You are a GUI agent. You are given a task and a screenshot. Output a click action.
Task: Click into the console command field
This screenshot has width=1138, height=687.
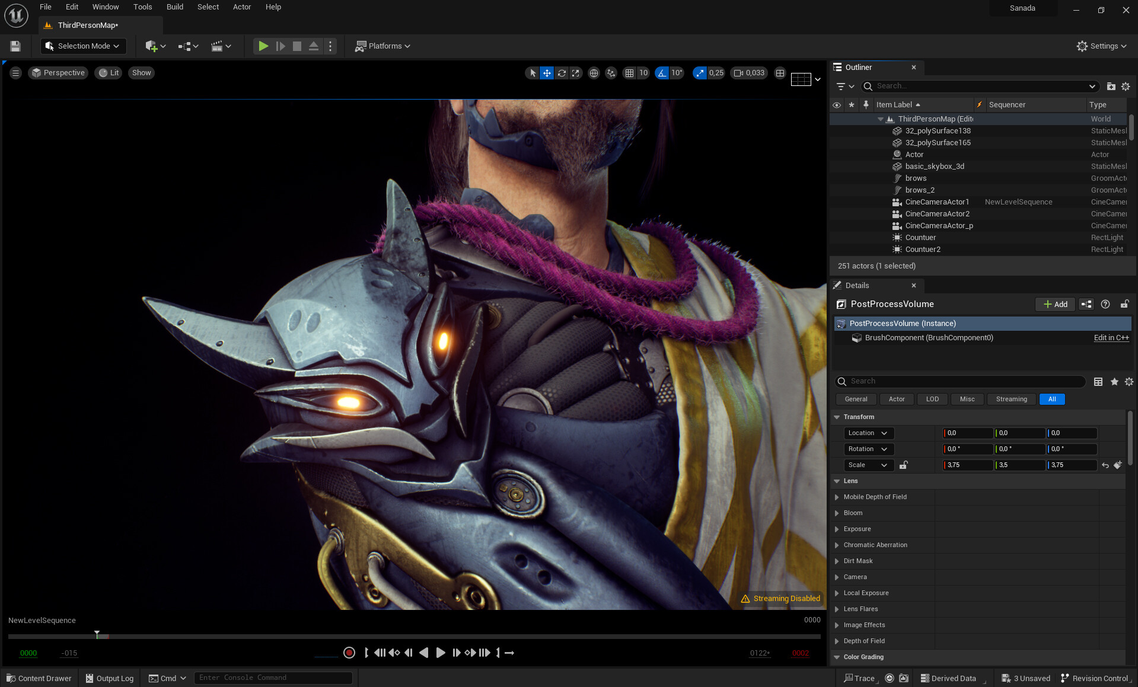click(x=273, y=678)
